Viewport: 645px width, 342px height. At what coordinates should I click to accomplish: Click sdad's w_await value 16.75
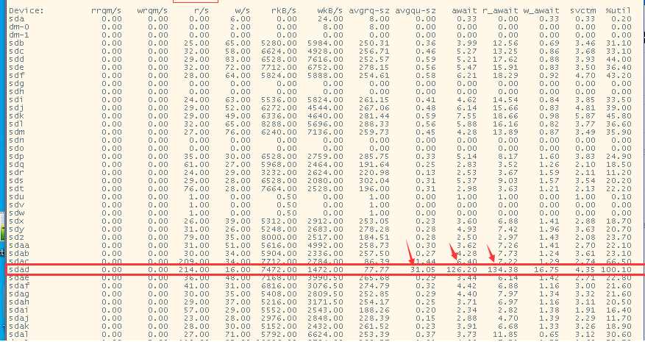point(546,270)
